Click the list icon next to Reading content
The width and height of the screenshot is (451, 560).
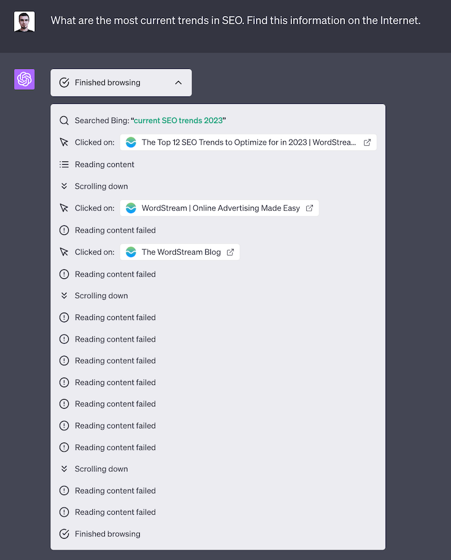click(x=64, y=164)
